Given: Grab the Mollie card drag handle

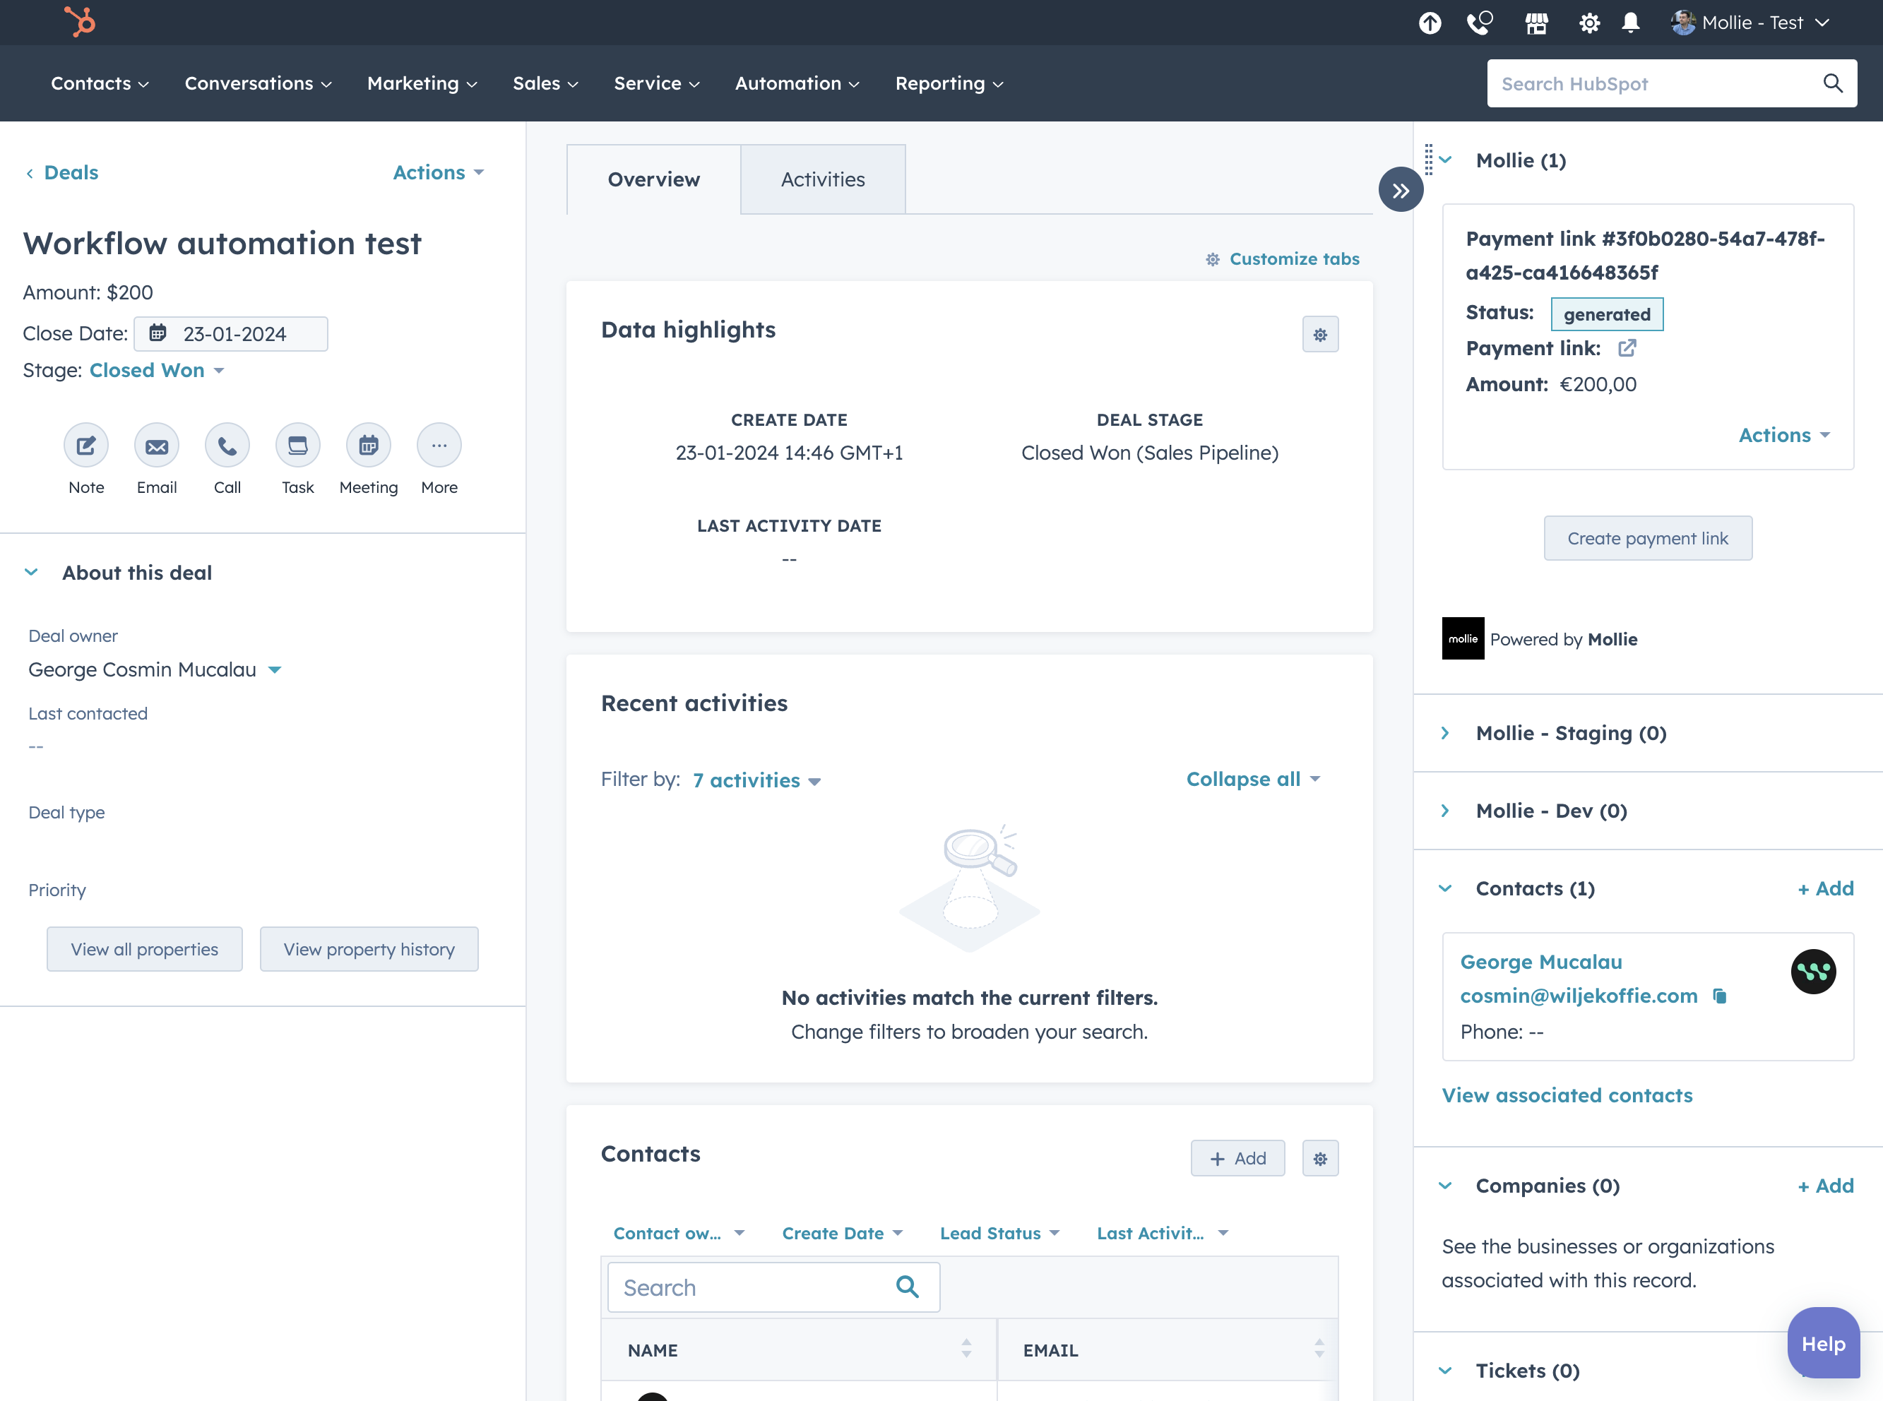Looking at the screenshot, I should (1428, 160).
